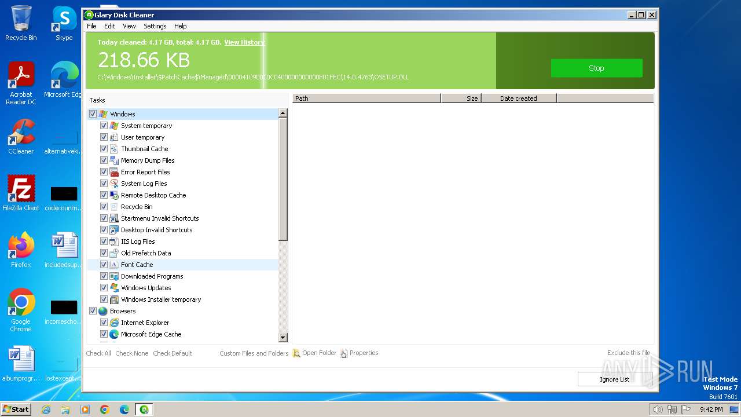
Task: Open the Help menu
Action: [181, 26]
